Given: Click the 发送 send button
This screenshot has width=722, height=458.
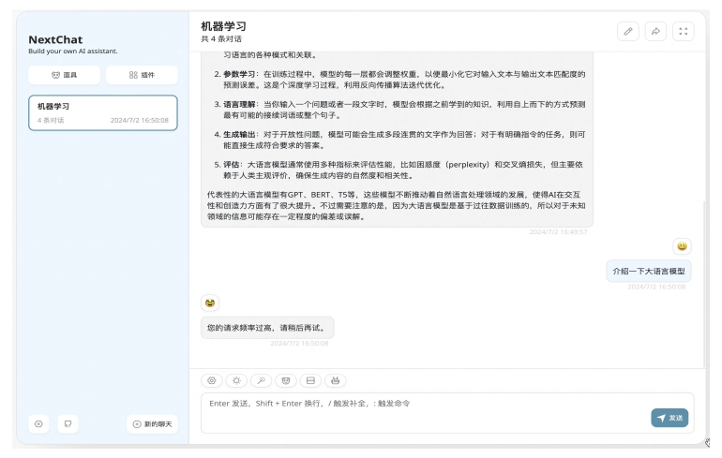Looking at the screenshot, I should 669,418.
